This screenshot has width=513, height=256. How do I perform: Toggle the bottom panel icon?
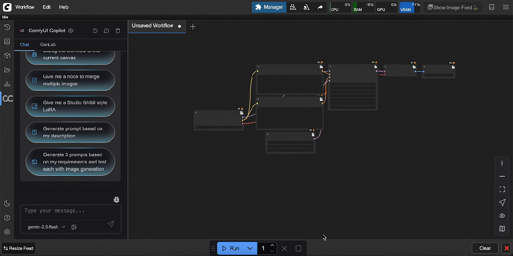tap(492, 7)
